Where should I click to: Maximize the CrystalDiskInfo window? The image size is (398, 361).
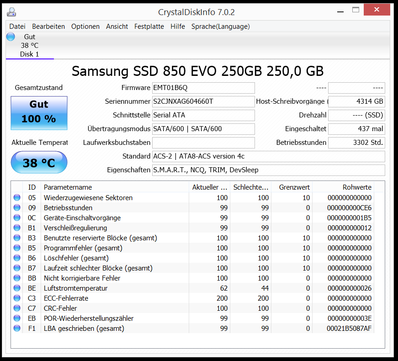pyautogui.click(x=356, y=10)
